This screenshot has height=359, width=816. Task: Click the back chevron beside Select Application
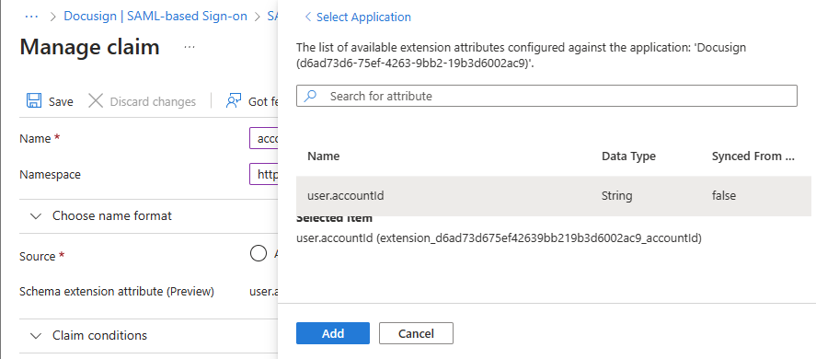pos(308,17)
